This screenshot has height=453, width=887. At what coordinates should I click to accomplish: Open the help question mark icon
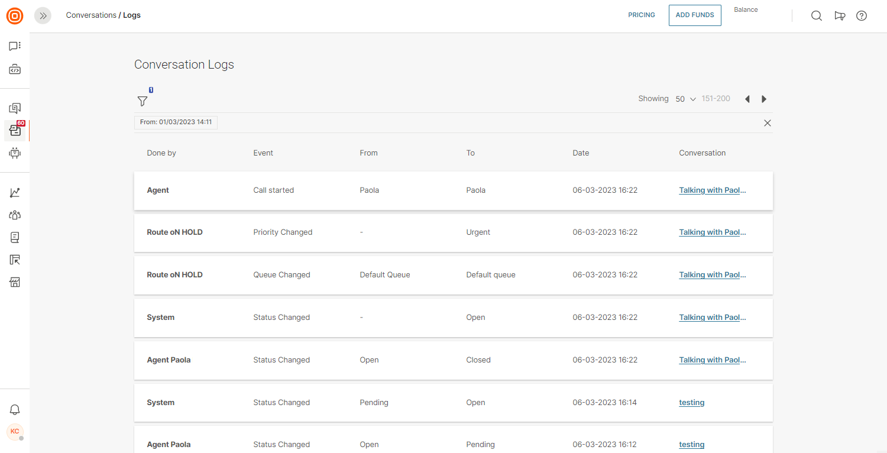coord(862,16)
